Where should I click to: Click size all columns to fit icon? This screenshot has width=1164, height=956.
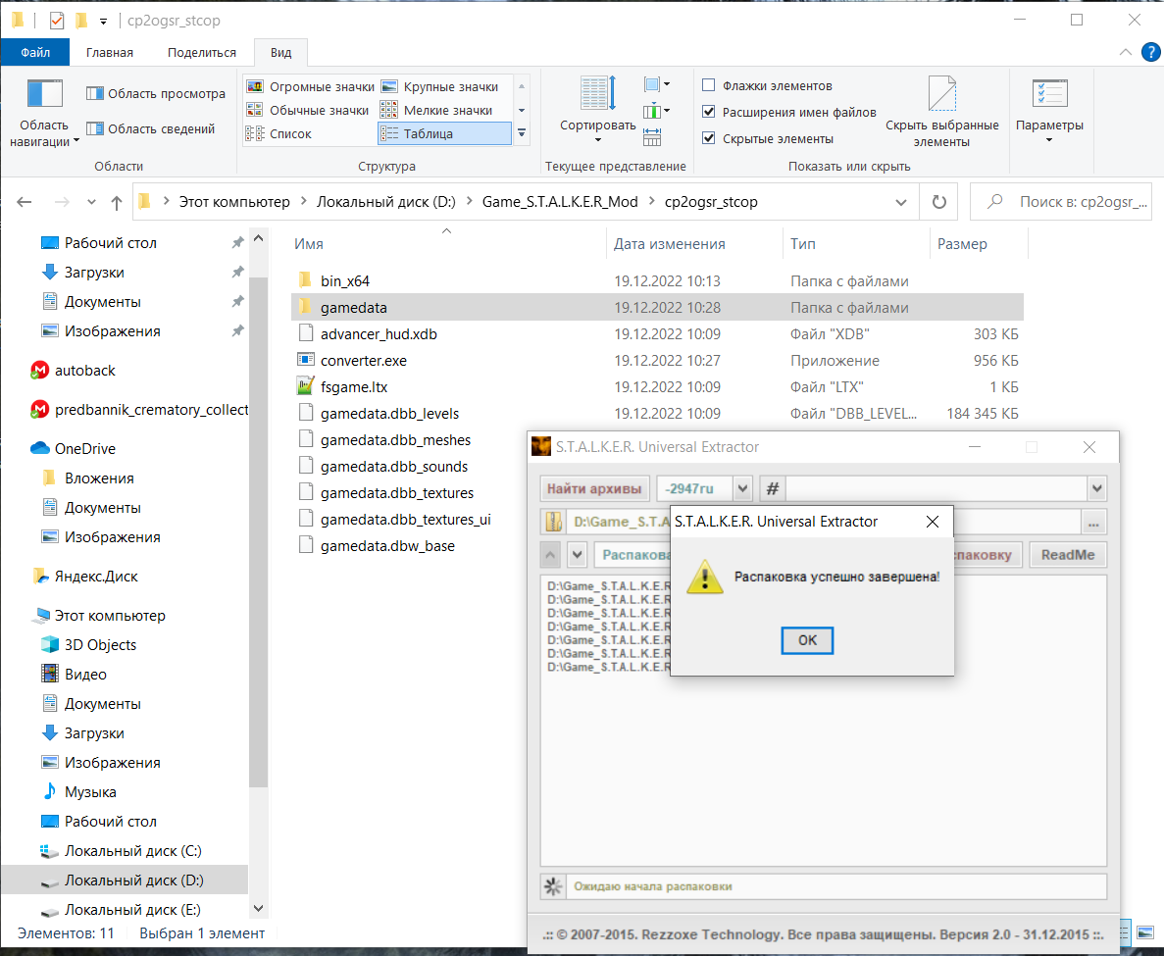tap(652, 137)
